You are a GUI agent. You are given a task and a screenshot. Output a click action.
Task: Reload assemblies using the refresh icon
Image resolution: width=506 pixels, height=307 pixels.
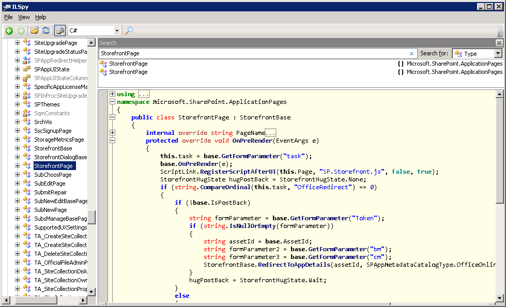click(46, 30)
